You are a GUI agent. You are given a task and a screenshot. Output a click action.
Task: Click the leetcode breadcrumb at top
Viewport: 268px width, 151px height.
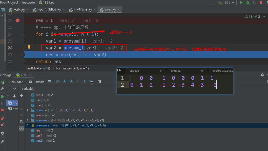[x=28, y=3]
